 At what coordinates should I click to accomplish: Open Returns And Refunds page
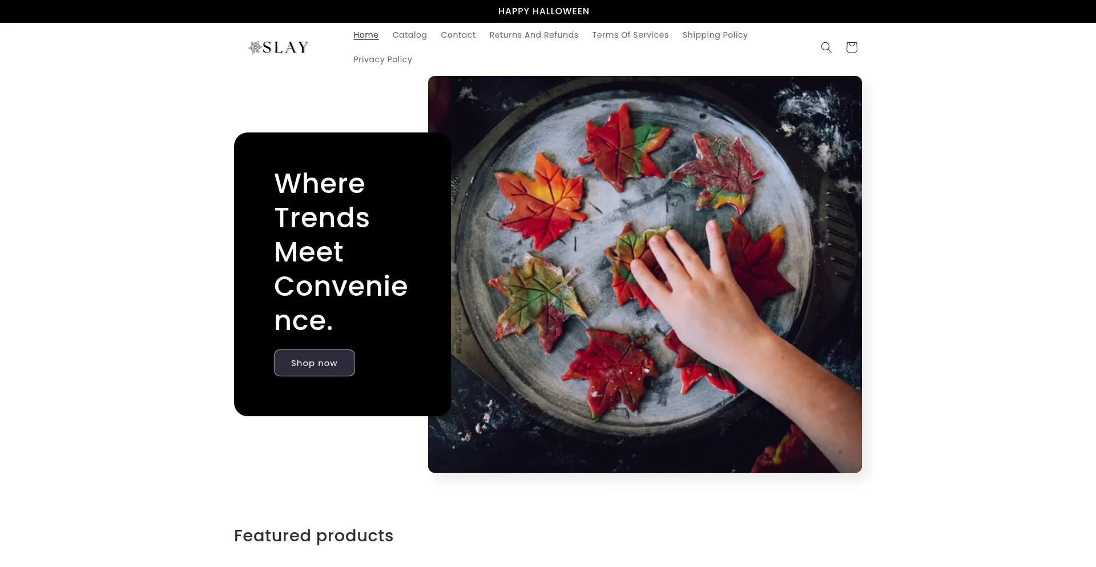[534, 35]
